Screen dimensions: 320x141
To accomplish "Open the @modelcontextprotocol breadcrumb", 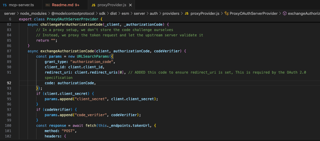I will pyautogui.click(x=73, y=13).
